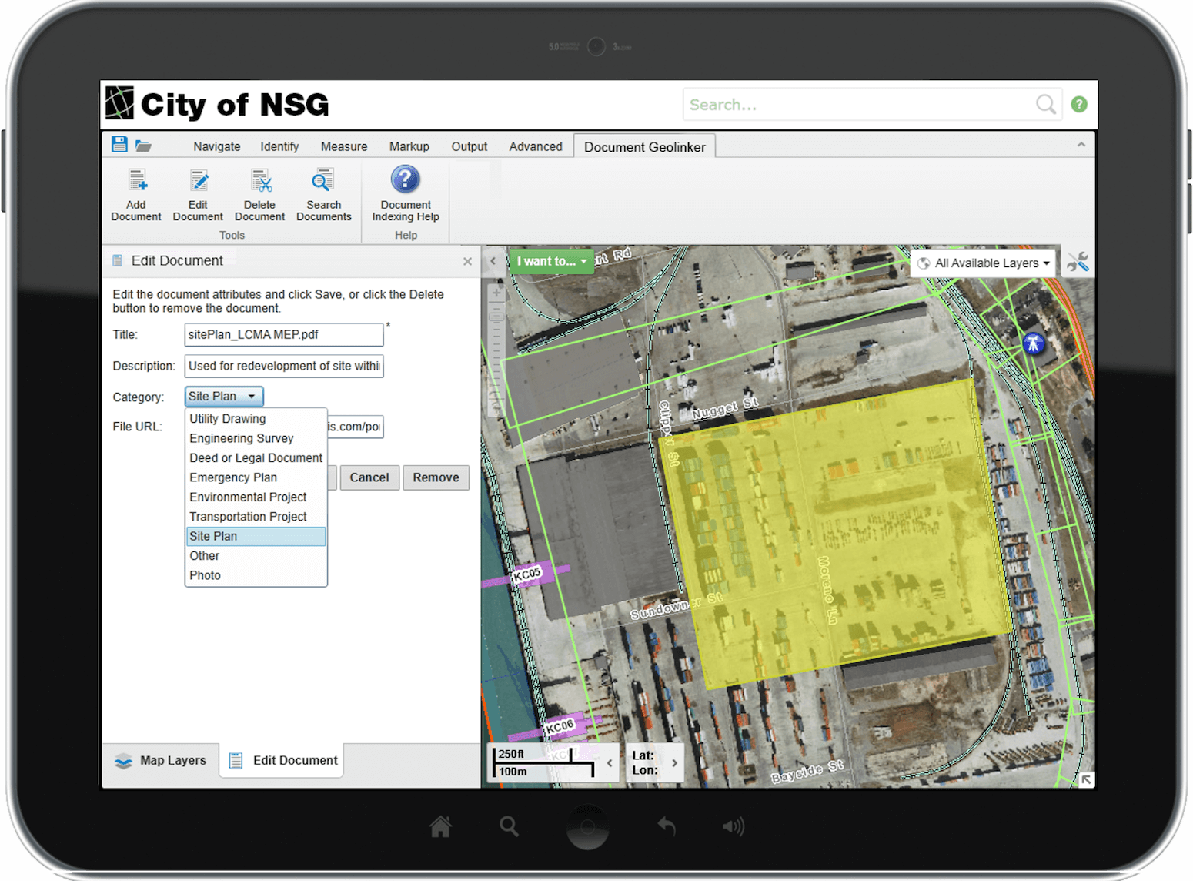Click the tablet home icon
Viewport: 1193px width, 881px height.
coord(440,826)
